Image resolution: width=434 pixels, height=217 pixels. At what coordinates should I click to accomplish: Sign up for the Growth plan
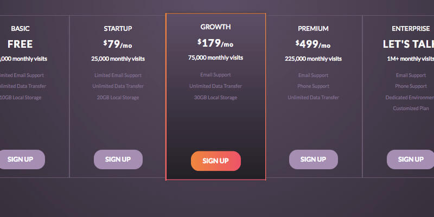coord(215,161)
